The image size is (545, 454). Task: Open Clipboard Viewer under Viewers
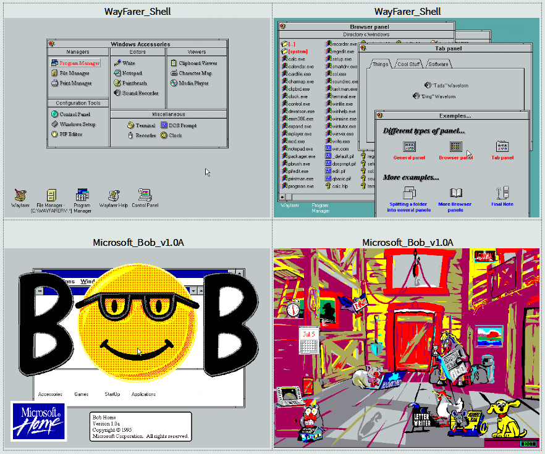point(194,63)
